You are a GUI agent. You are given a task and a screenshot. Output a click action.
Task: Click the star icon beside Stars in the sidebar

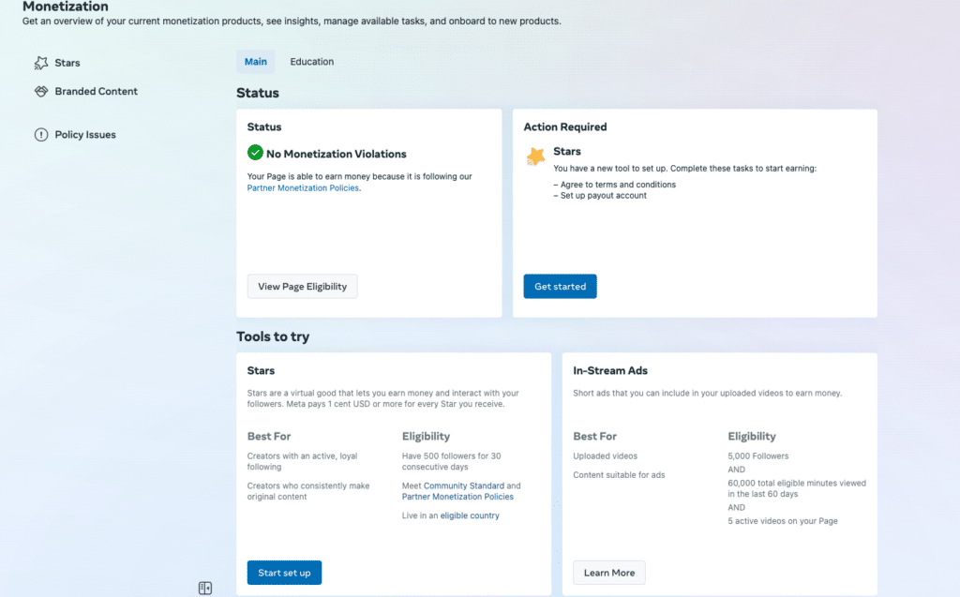point(40,63)
